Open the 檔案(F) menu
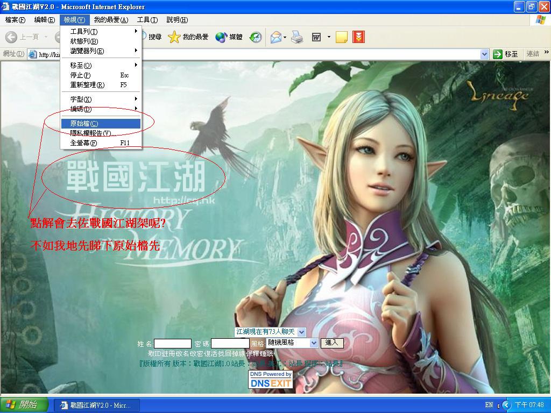The height and width of the screenshot is (413, 551). [x=15, y=20]
